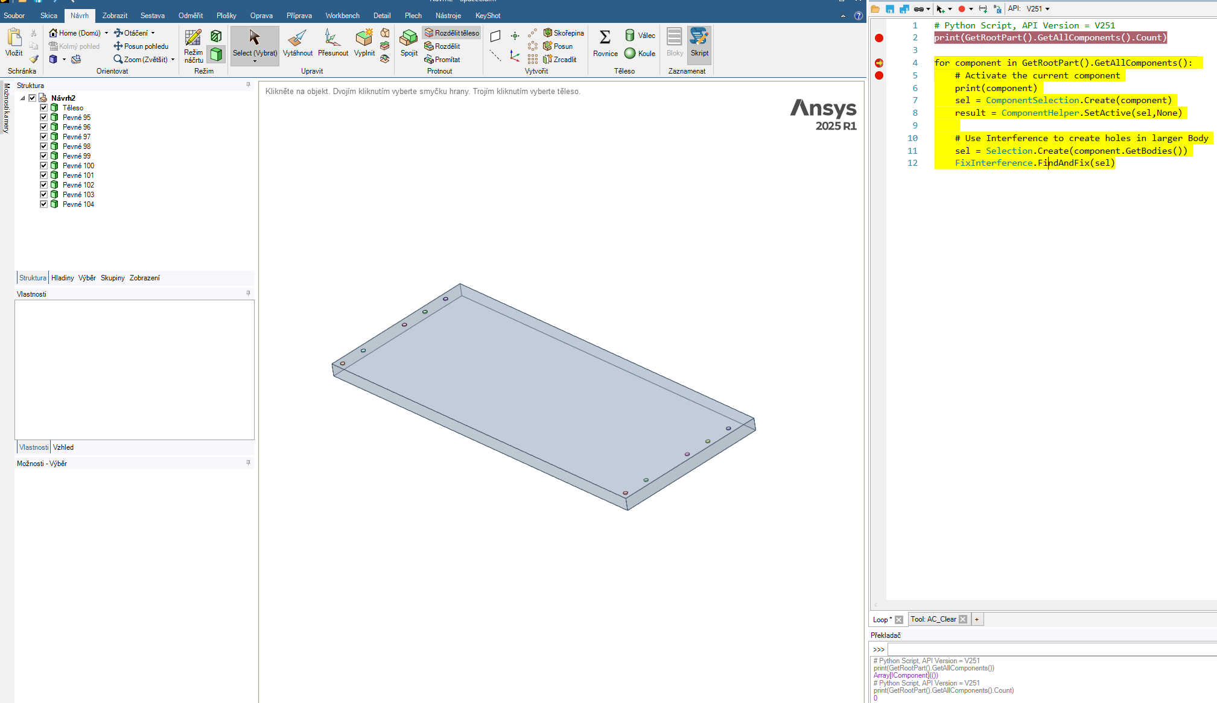Click the Rozdělit split tool
The width and height of the screenshot is (1217, 703).
click(442, 46)
